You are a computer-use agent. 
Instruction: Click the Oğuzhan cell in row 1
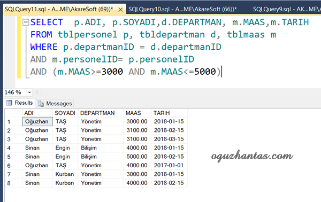point(37,121)
